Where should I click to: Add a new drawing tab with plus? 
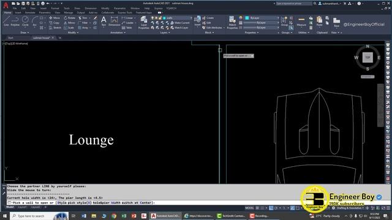tap(60, 38)
